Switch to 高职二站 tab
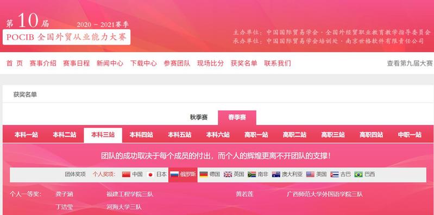The width and height of the screenshot is (434, 215). tap(294, 135)
